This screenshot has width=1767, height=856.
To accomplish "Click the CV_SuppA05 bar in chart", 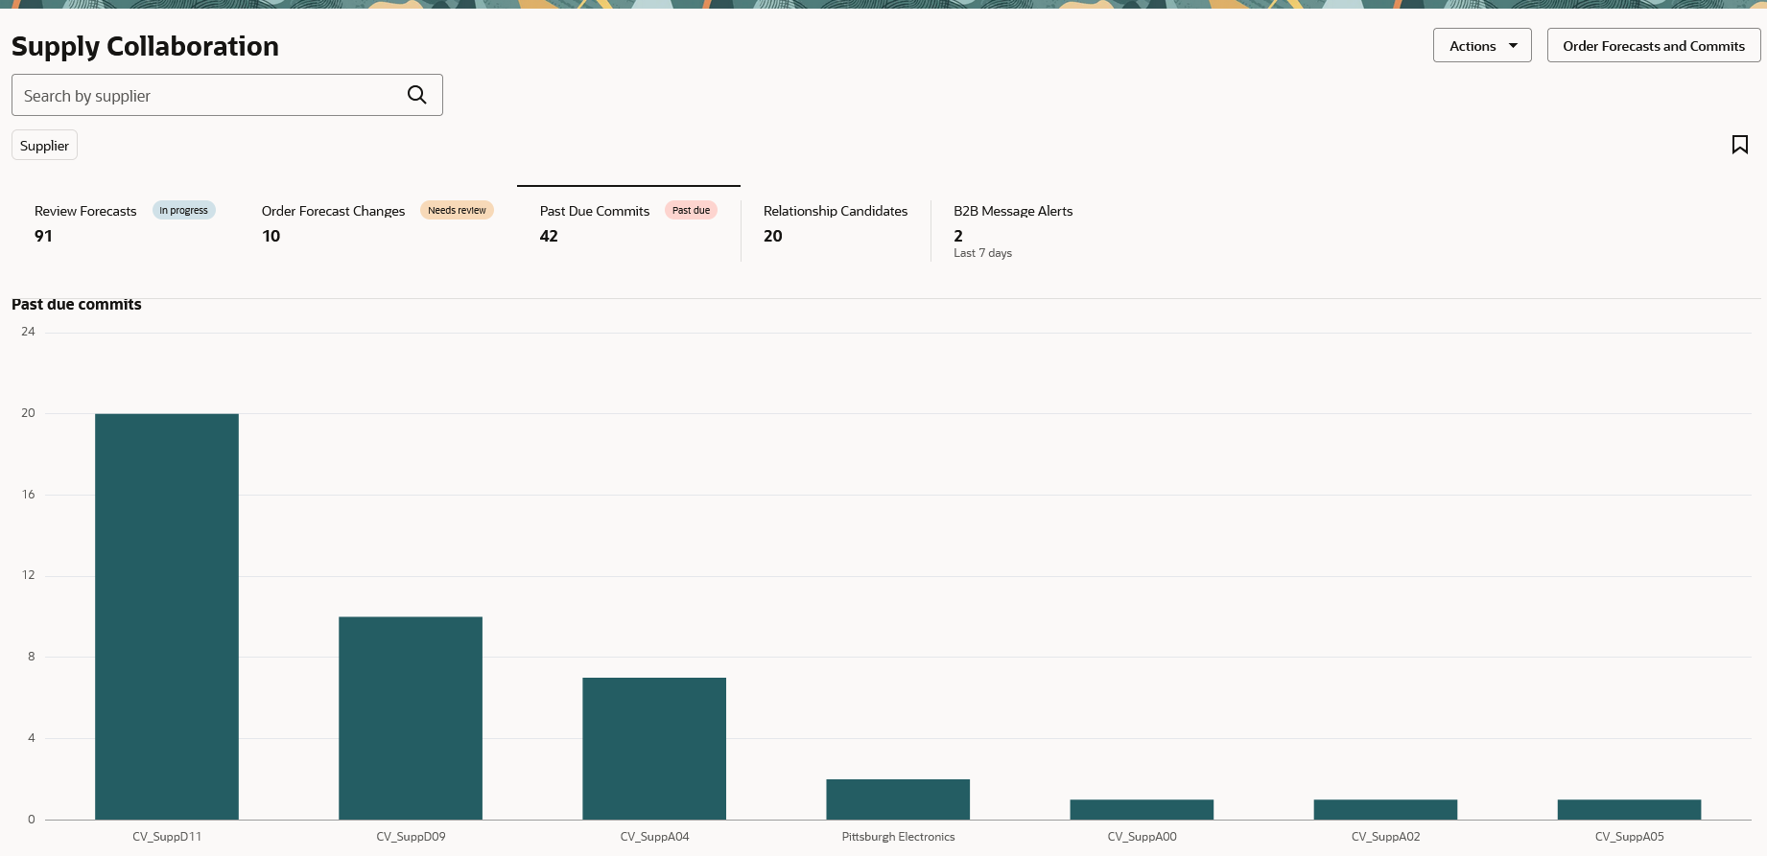I will tap(1629, 809).
